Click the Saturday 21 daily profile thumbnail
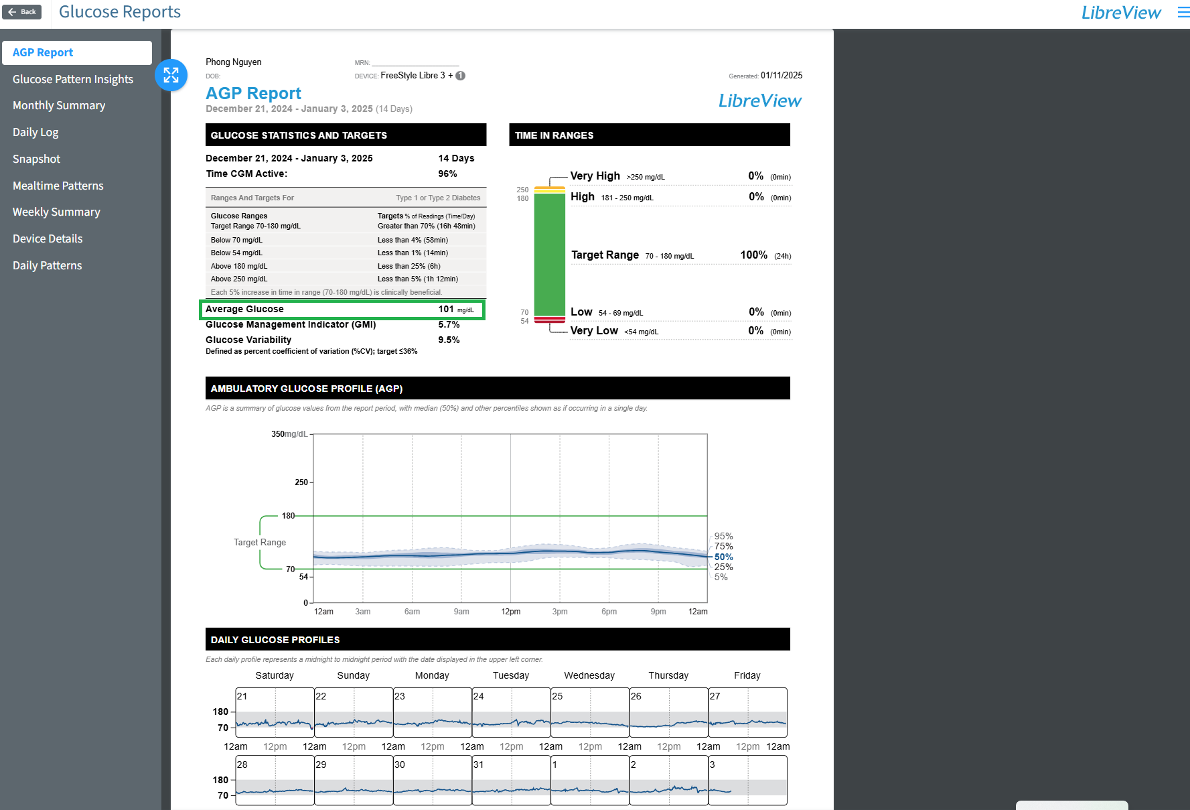Image resolution: width=1190 pixels, height=810 pixels. (275, 712)
